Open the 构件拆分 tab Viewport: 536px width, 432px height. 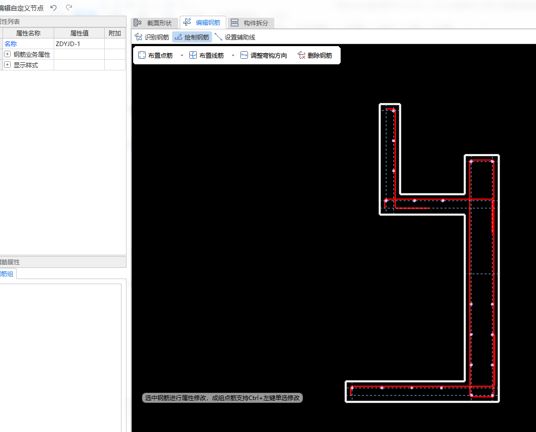[x=251, y=23]
